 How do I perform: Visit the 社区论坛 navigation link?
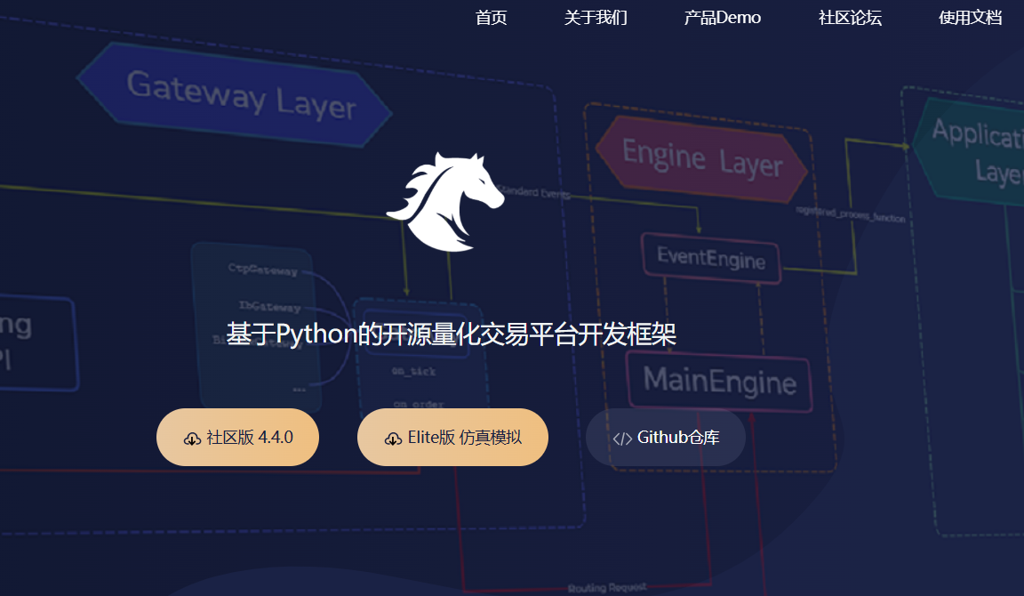851,18
